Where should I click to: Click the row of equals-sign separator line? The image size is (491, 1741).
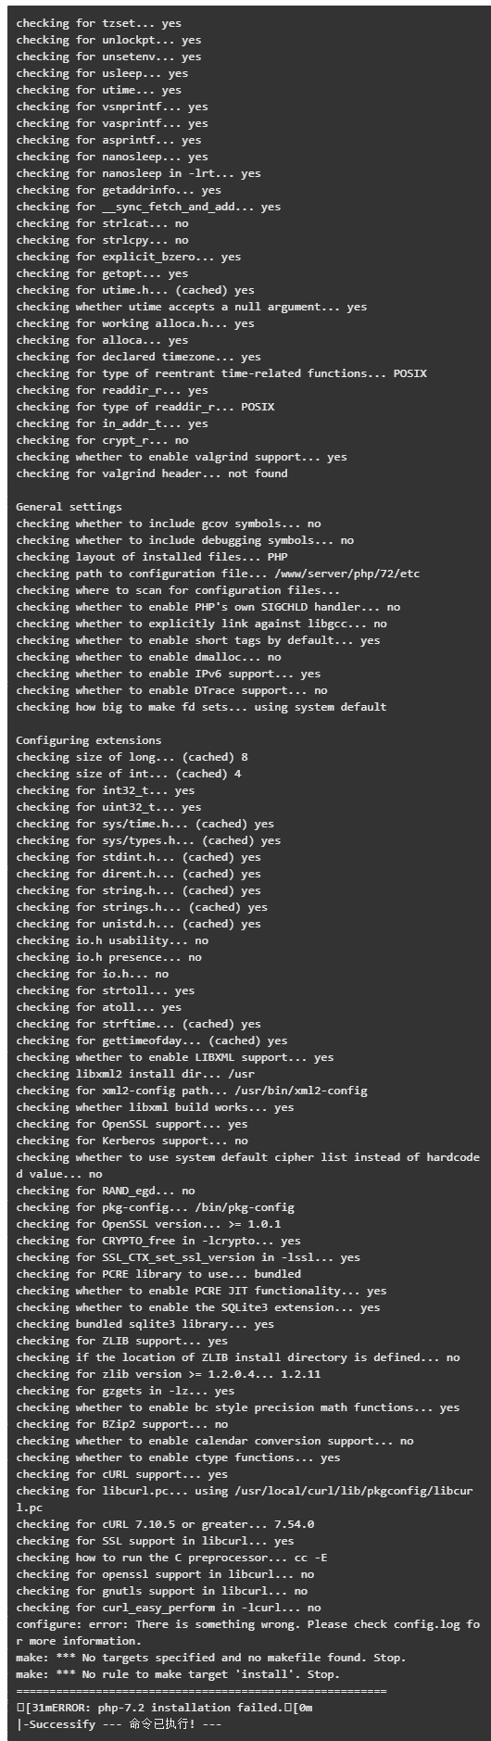pyautogui.click(x=201, y=1690)
